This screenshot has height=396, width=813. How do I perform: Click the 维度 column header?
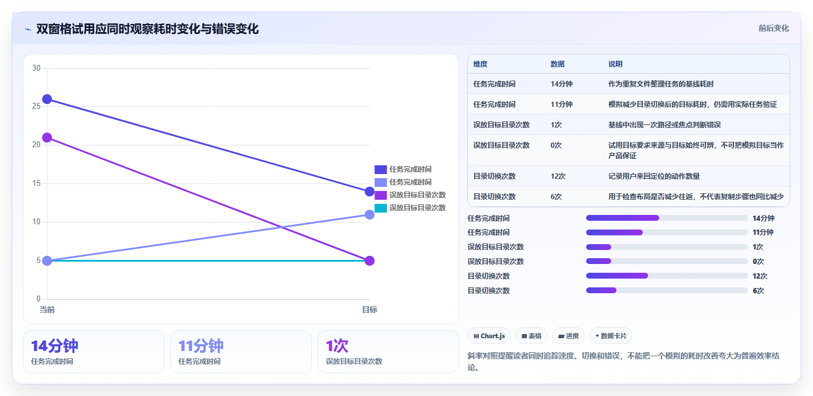tap(480, 64)
